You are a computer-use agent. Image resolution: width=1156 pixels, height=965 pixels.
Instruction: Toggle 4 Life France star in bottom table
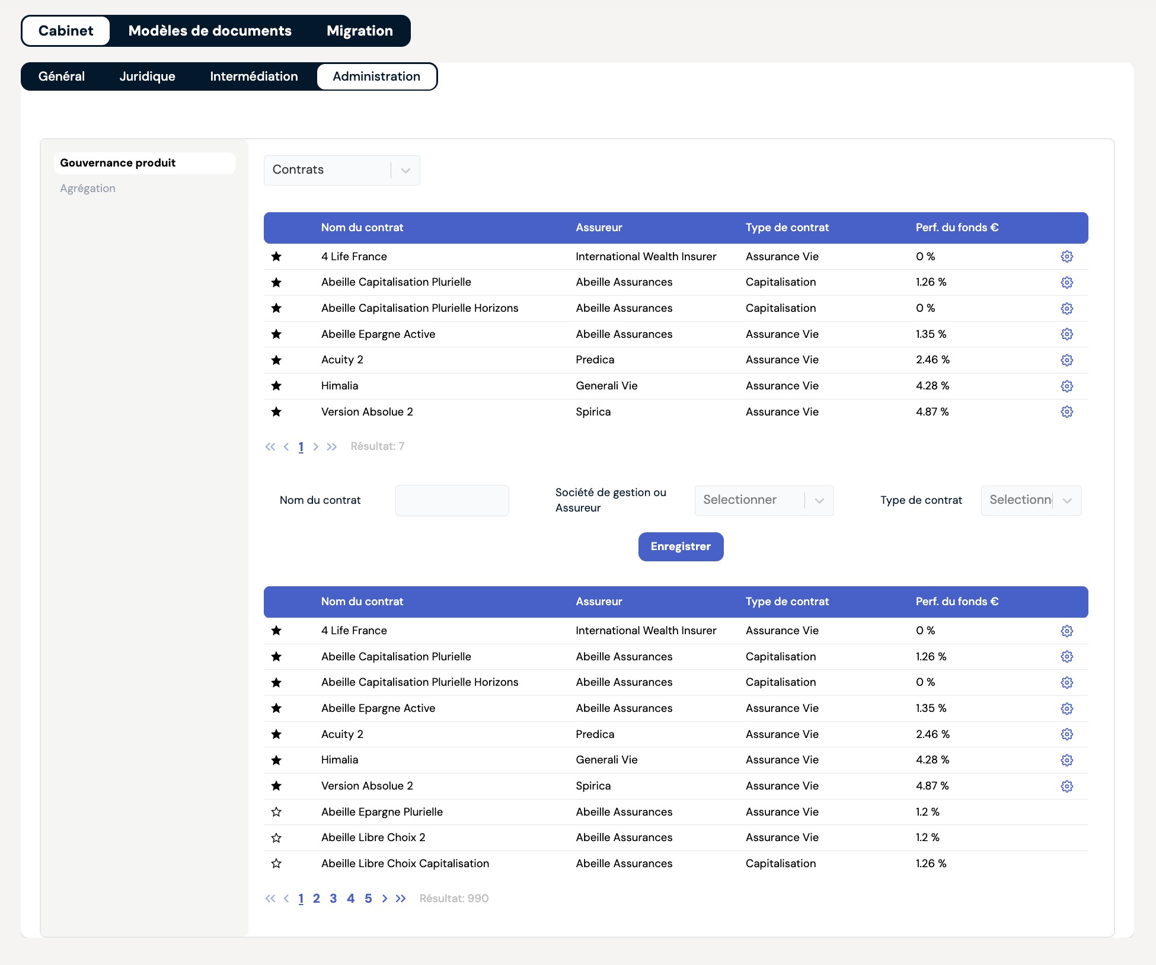pos(276,631)
